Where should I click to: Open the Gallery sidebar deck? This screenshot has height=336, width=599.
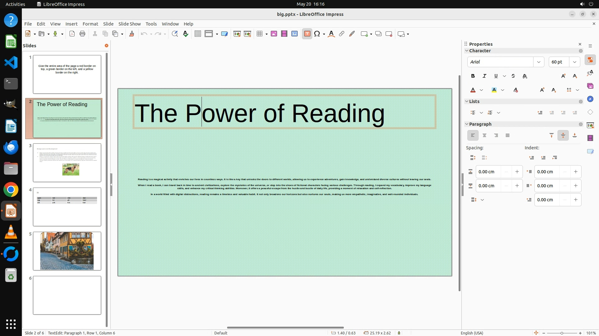coord(590,86)
